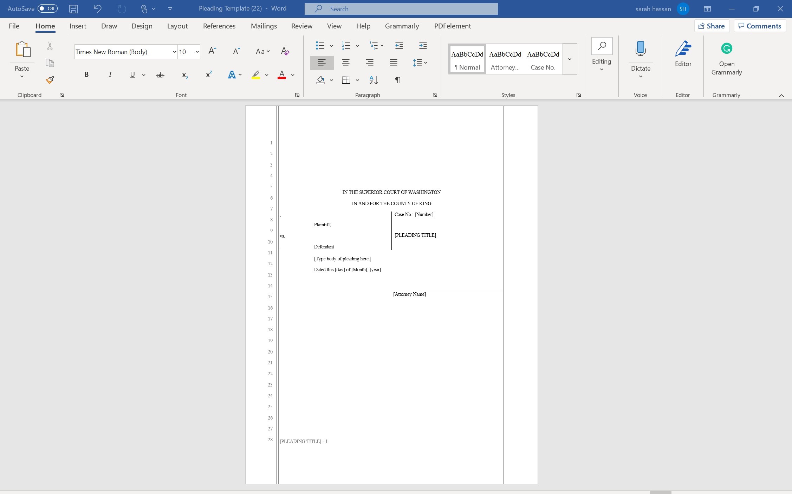Toggle Bold formatting
The width and height of the screenshot is (792, 494).
click(86, 74)
